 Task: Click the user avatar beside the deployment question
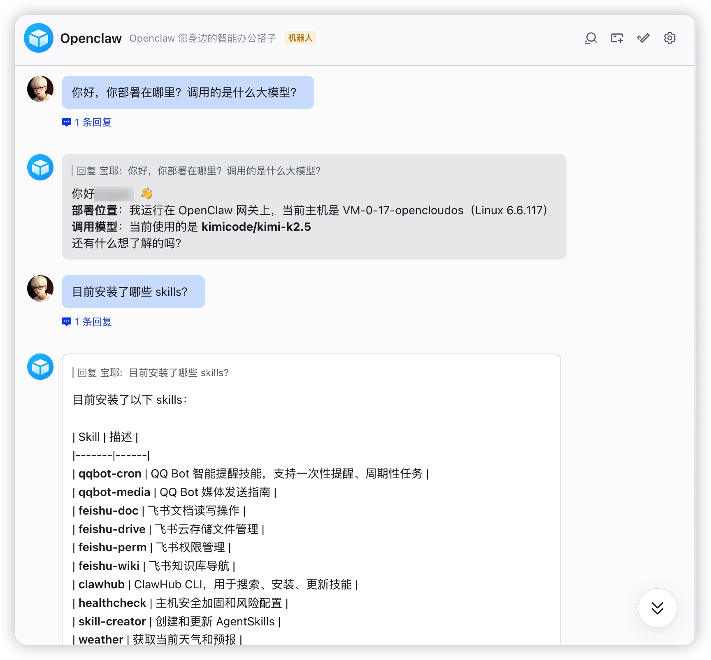tap(40, 89)
